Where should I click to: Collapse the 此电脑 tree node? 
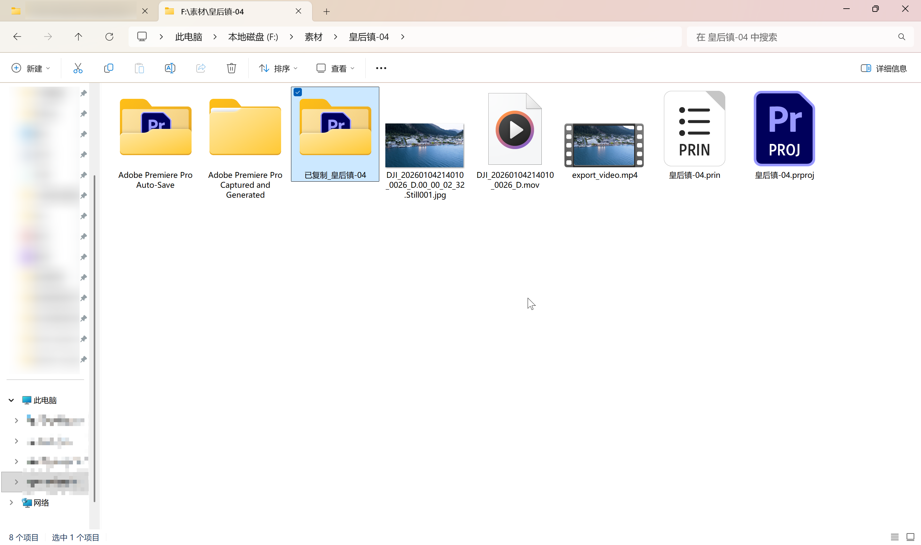12,400
